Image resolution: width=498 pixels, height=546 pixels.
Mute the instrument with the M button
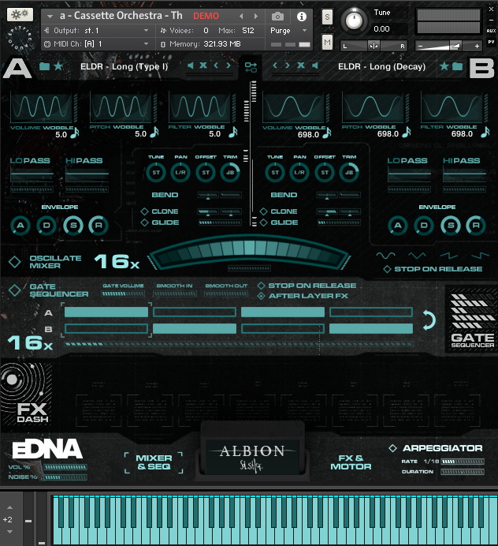coord(327,43)
